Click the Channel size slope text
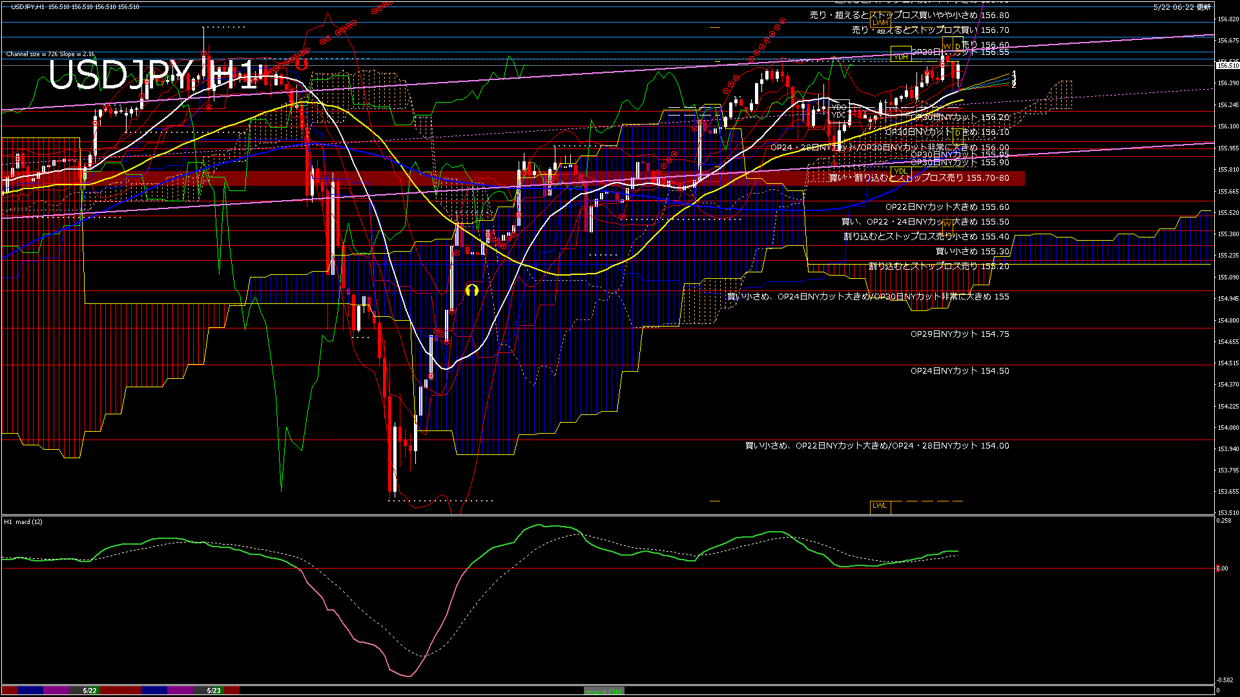 click(x=50, y=54)
